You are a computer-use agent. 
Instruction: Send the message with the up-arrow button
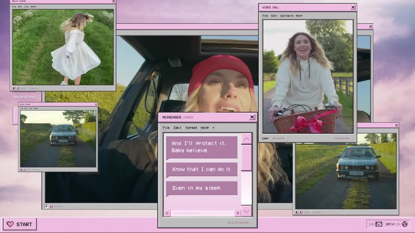click(238, 213)
